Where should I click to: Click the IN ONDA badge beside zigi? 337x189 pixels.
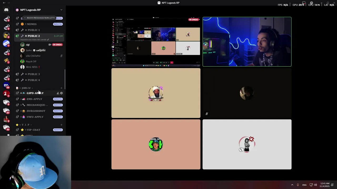(x=57, y=45)
